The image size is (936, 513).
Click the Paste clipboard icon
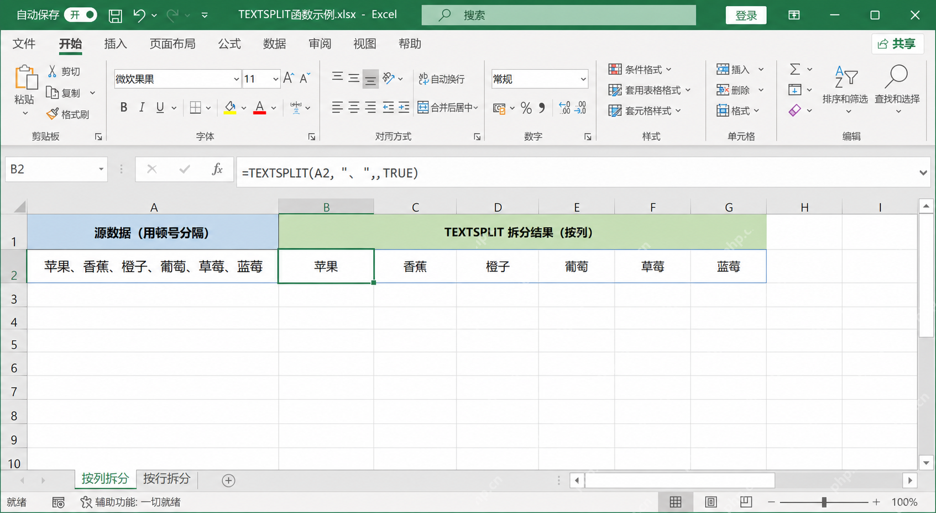point(25,77)
